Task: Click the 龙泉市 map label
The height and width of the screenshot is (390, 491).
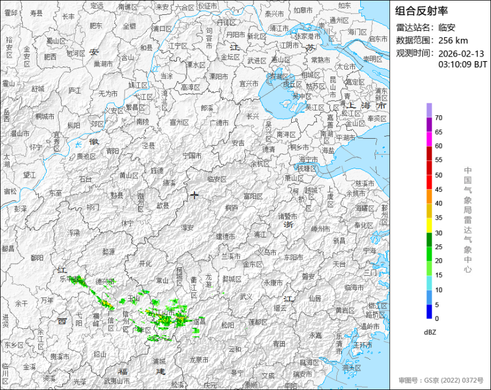Action: click(x=199, y=360)
